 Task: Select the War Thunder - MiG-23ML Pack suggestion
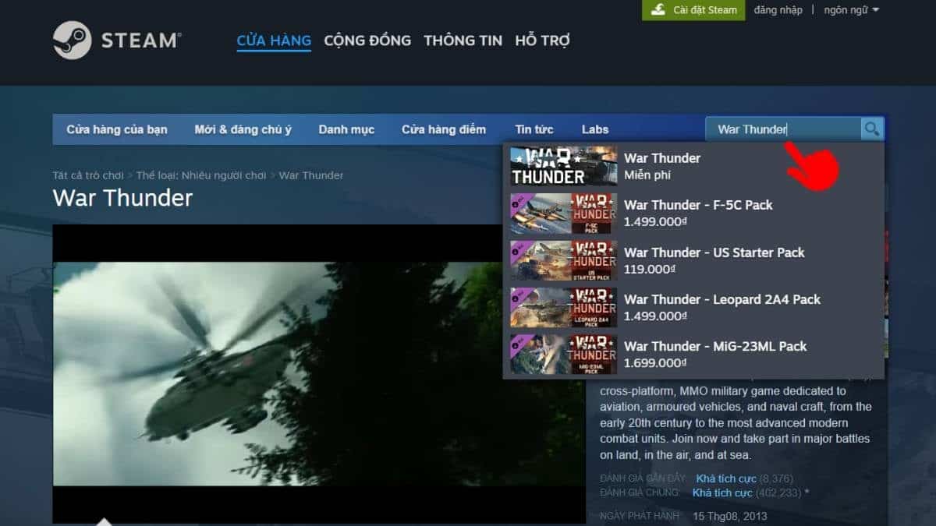693,354
